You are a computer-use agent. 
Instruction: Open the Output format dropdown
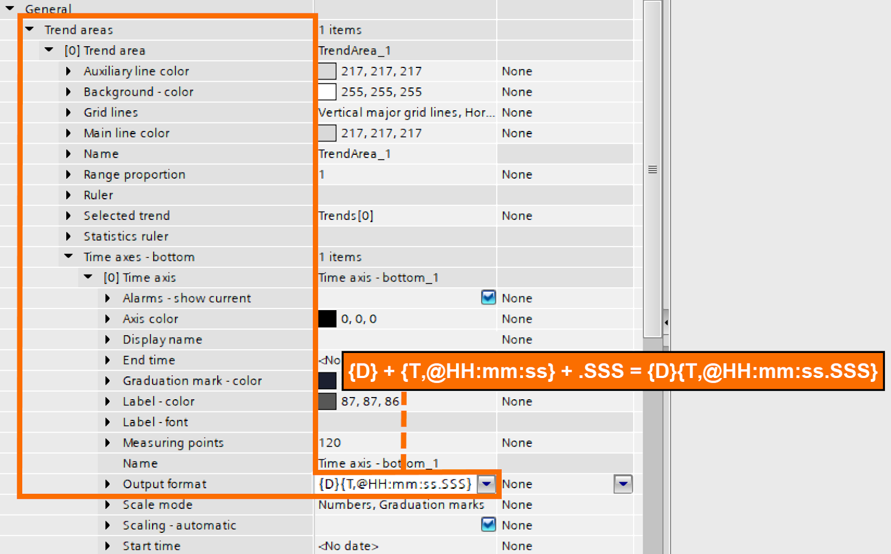tap(486, 484)
